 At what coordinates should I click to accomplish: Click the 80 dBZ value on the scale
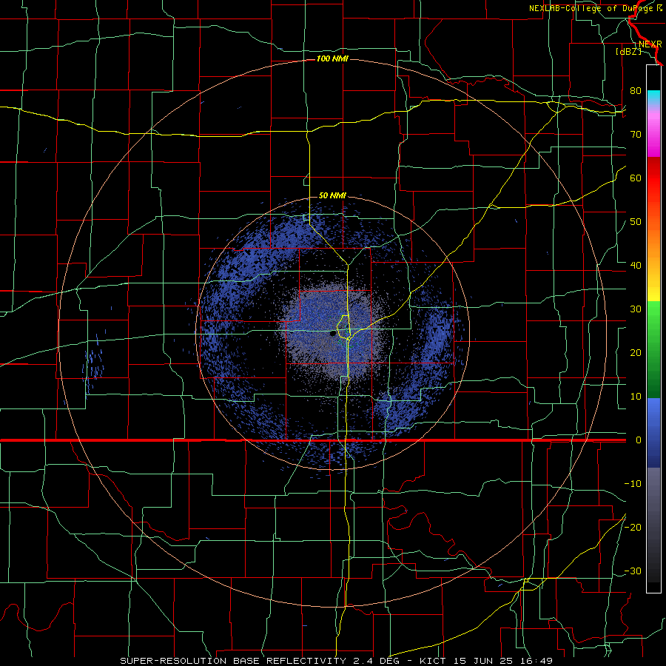[636, 90]
